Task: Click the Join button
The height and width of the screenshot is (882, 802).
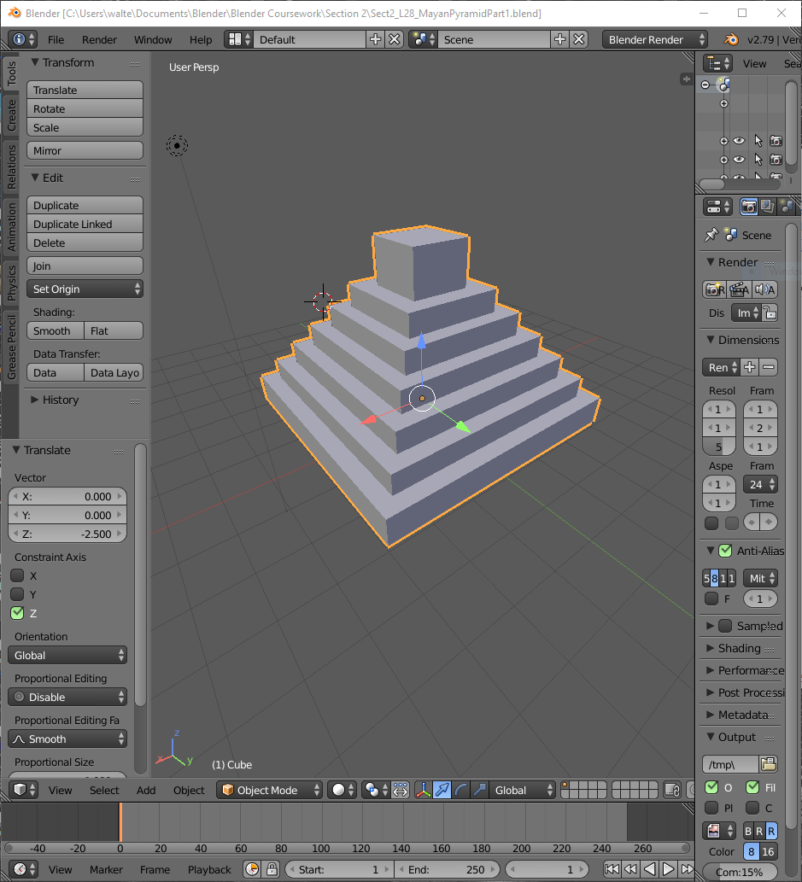Action: (x=85, y=266)
